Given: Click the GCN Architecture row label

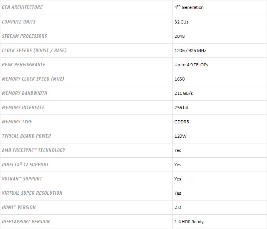Looking at the screenshot, I should click(22, 7).
